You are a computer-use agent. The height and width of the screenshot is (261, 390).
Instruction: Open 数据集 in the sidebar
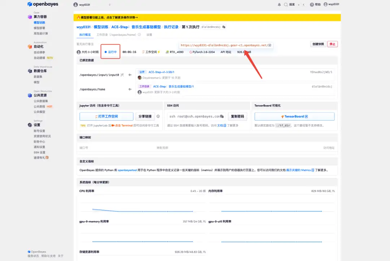click(x=38, y=77)
